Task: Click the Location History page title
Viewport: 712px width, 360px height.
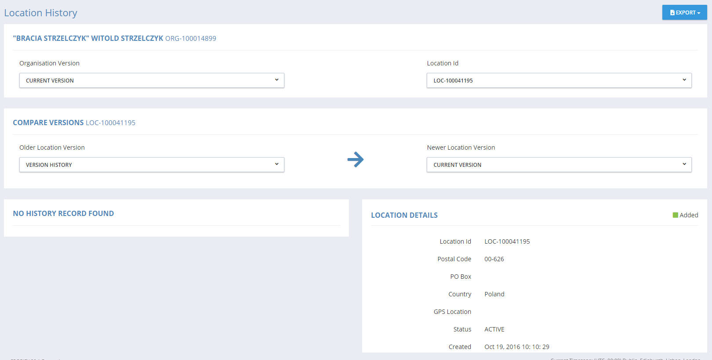Action: [x=40, y=13]
